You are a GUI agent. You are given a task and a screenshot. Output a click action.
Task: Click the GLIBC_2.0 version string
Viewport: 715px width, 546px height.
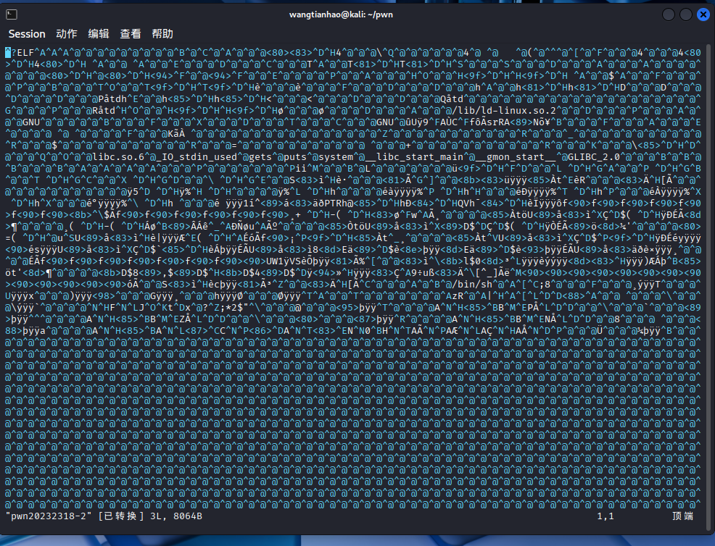594,157
